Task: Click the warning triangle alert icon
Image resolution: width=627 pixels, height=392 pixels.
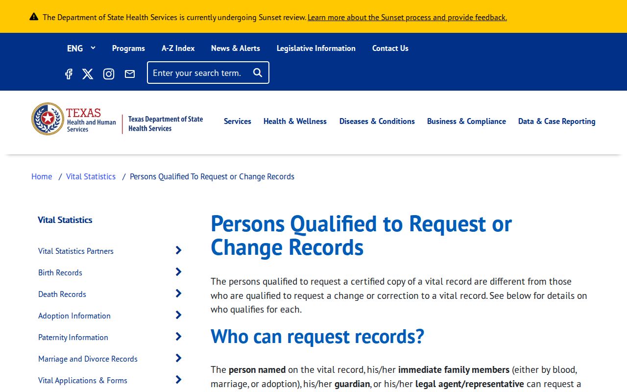Action: pos(34,17)
